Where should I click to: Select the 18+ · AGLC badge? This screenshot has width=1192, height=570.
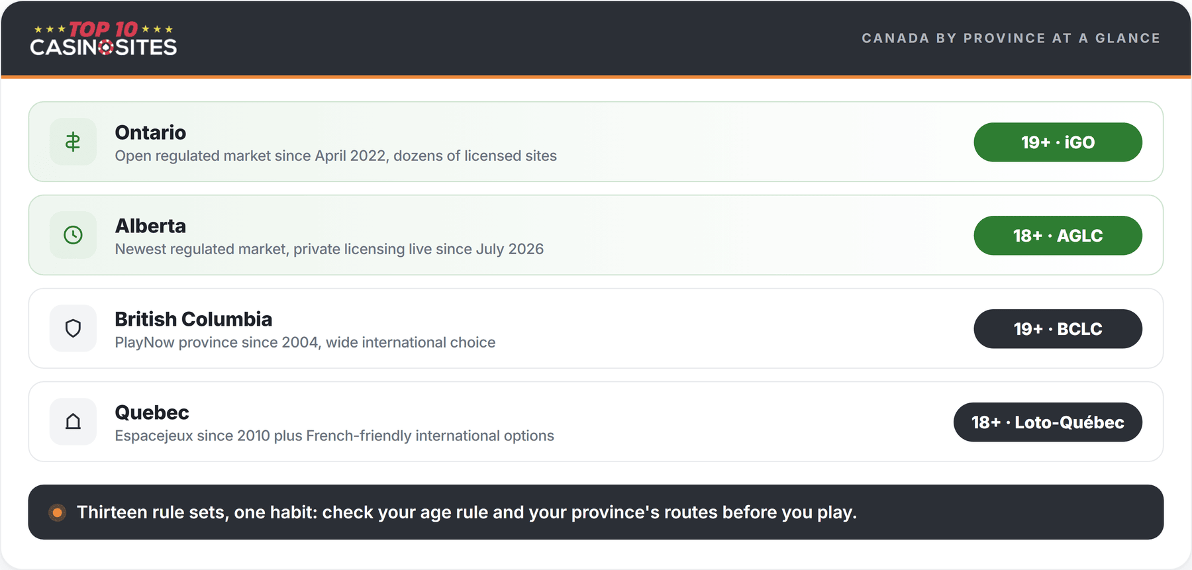[1058, 236]
